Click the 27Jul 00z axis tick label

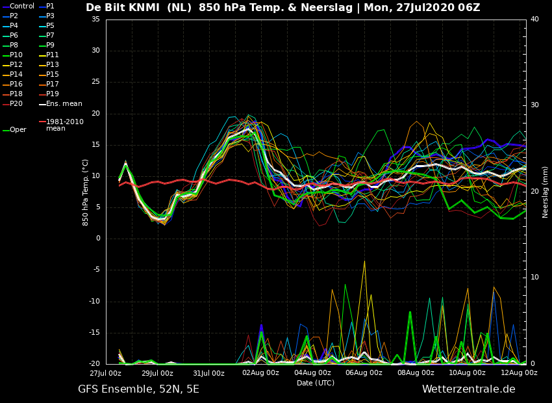(106, 373)
